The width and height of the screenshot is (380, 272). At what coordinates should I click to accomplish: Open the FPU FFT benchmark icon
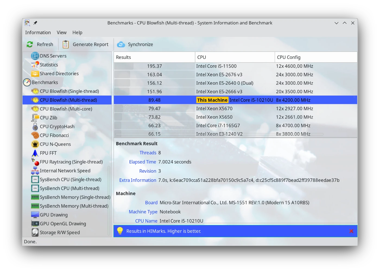(35, 153)
